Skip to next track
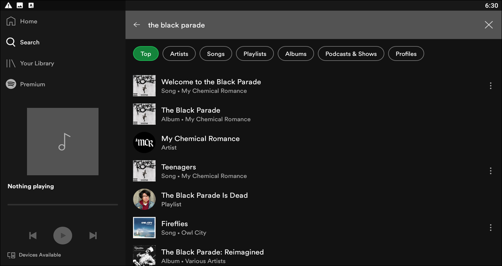502x266 pixels. [x=93, y=236]
